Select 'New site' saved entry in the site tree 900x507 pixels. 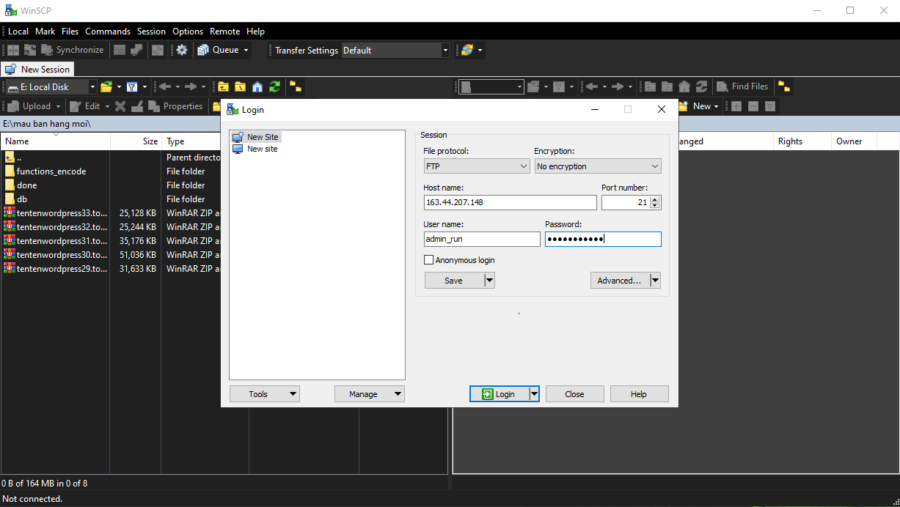[255, 149]
